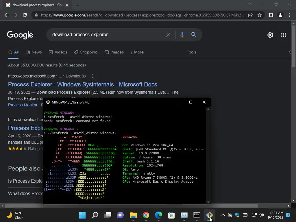Open the volume speaker tray icon

tap(261, 215)
